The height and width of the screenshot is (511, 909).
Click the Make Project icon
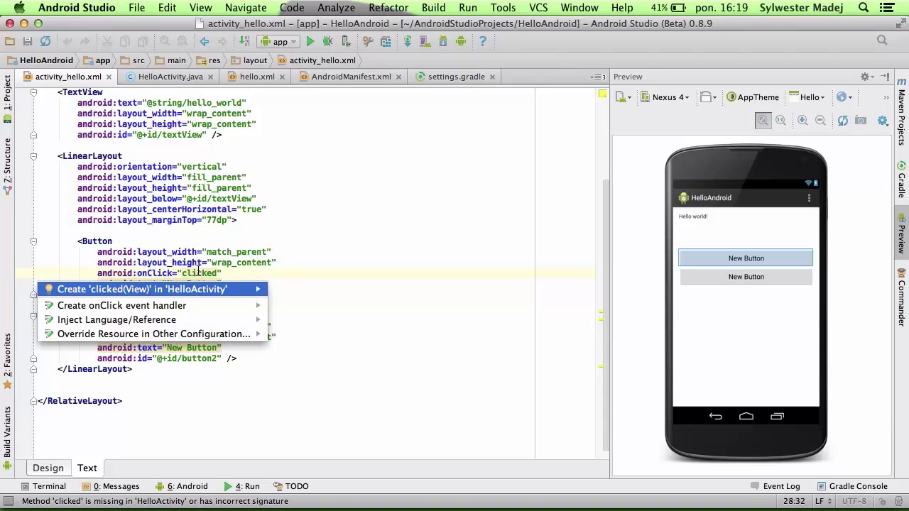[244, 41]
